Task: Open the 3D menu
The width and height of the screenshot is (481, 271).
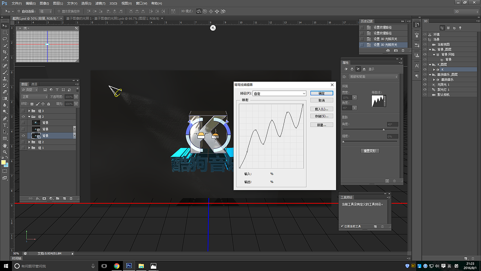Action: [x=113, y=3]
